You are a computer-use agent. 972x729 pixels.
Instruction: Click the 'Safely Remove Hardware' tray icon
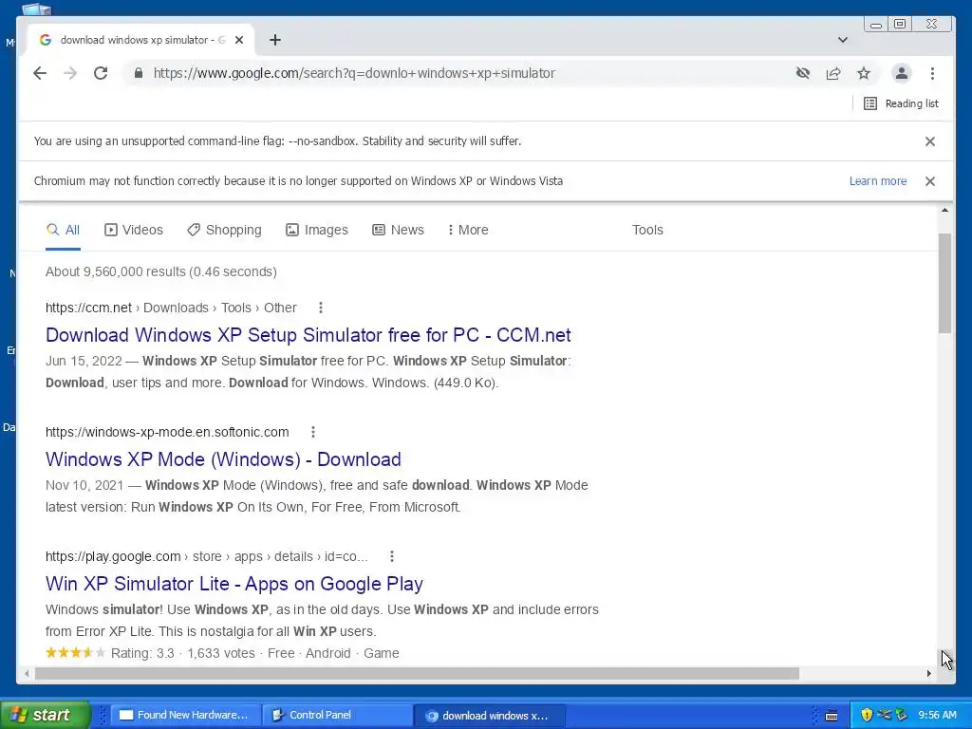coord(902,715)
